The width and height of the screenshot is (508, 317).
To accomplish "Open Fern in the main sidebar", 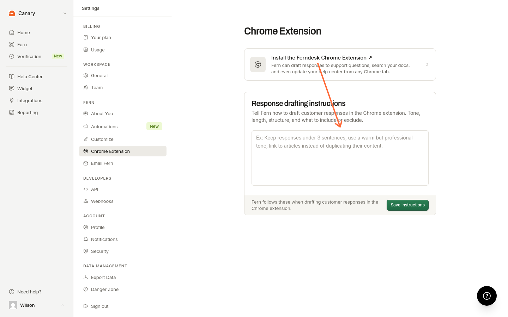I will click(36, 44).
